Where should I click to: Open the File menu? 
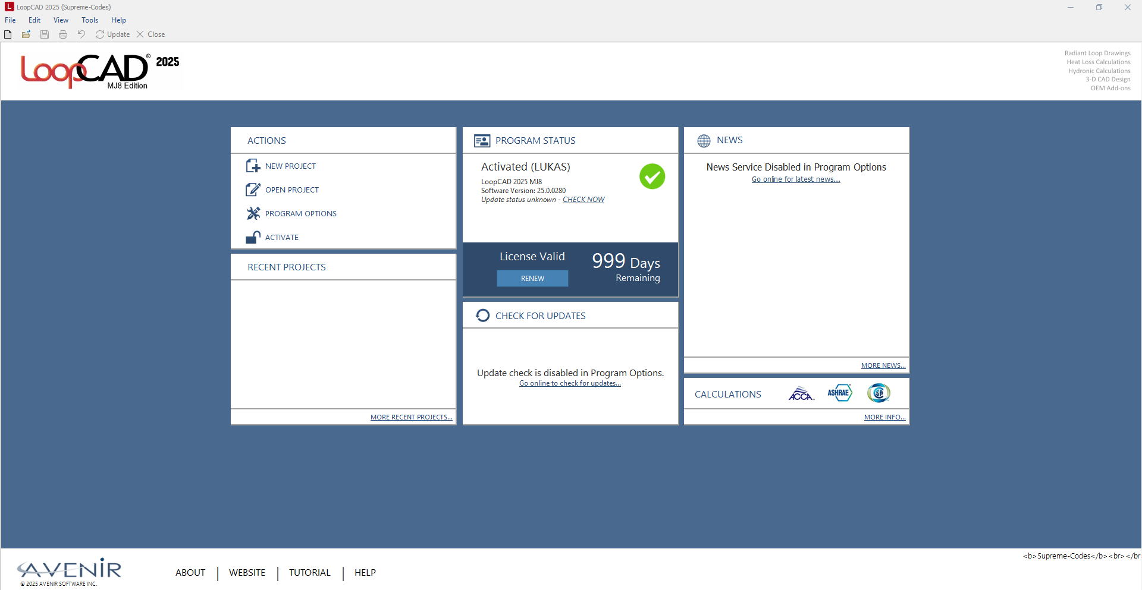(x=10, y=20)
